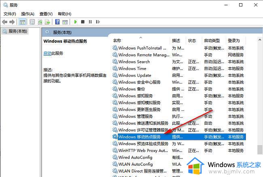The width and height of the screenshot is (263, 177).
Task: Sort by the 登录为 column header
Action: (x=236, y=41)
